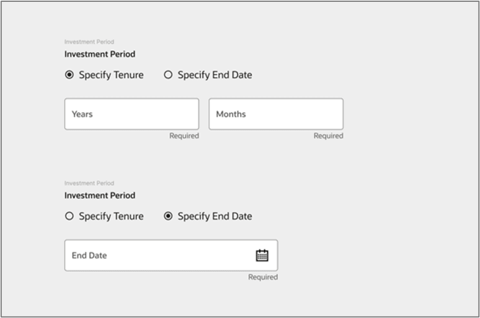Click small gray Investment Period caption in bottom form
Image resolution: width=480 pixels, height=318 pixels.
(89, 183)
